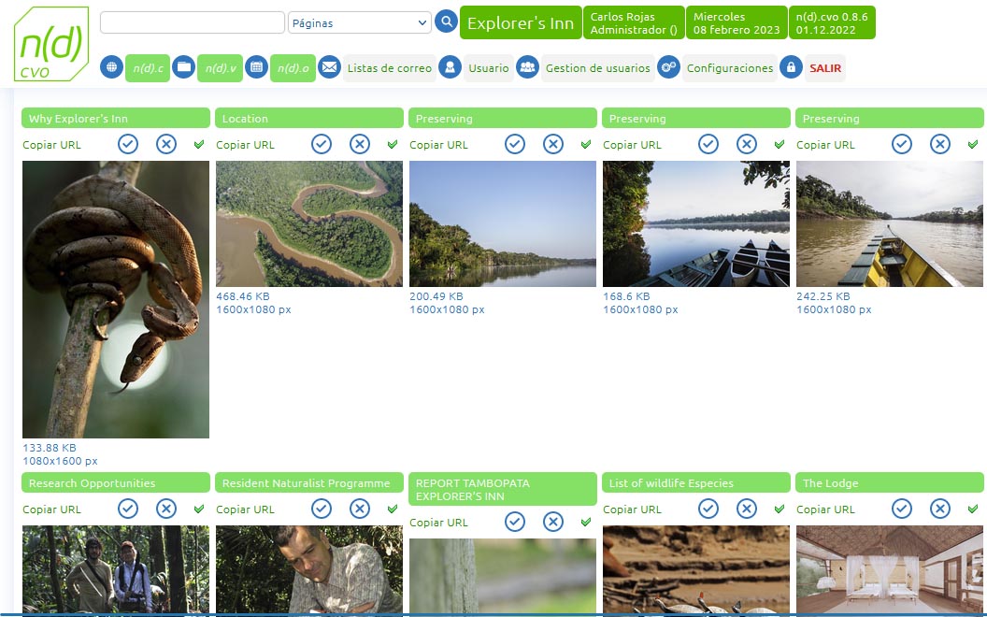
Task: Click the check circle on Resident Naturalist Programme card
Action: pos(321,509)
